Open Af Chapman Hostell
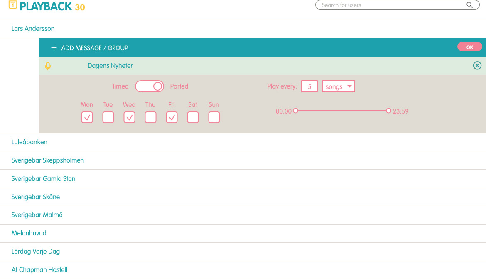This screenshot has width=486, height=279. 243,270
